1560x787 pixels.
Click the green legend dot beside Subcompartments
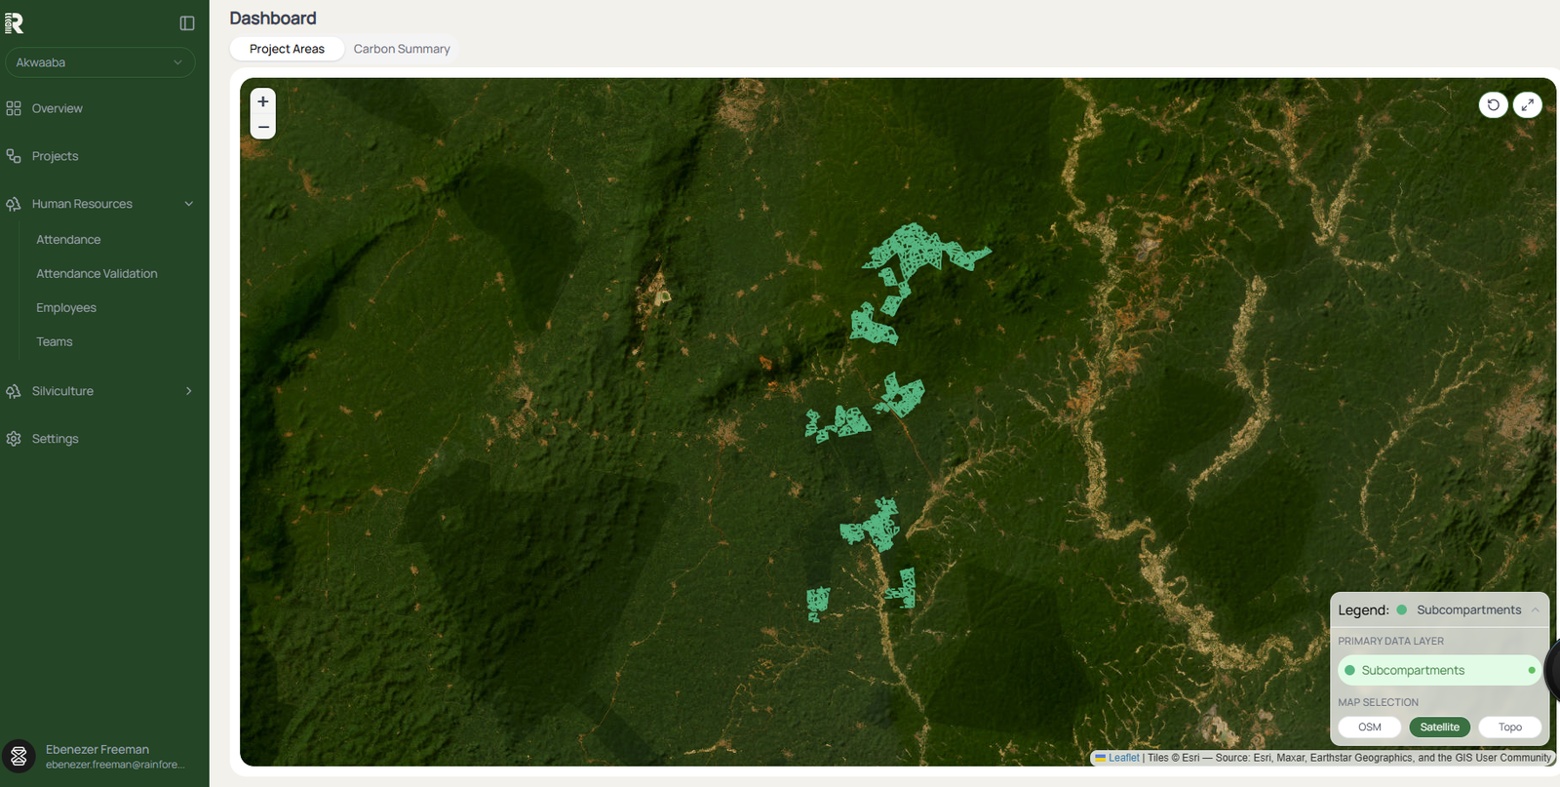coord(1401,610)
